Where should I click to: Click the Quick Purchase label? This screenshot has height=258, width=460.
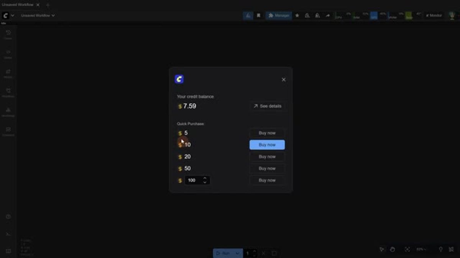pyautogui.click(x=191, y=124)
